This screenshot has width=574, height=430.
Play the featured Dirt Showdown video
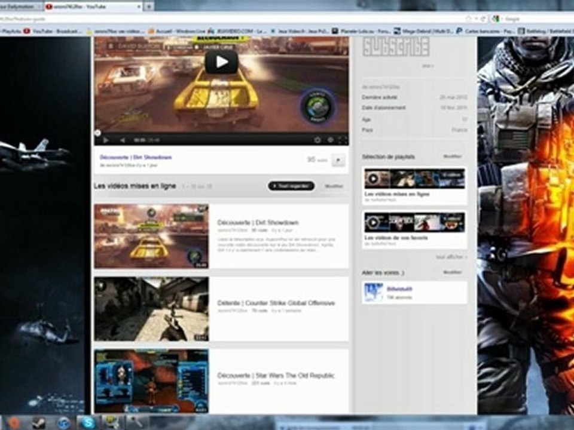221,62
